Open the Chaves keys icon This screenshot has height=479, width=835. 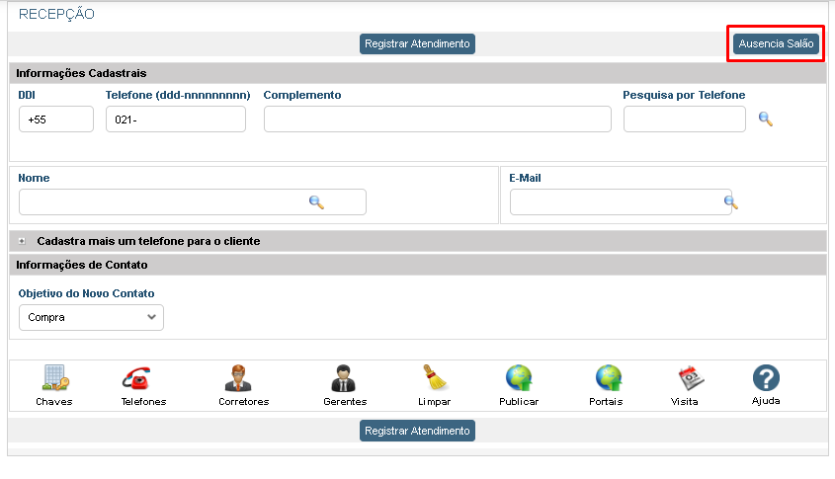53,378
